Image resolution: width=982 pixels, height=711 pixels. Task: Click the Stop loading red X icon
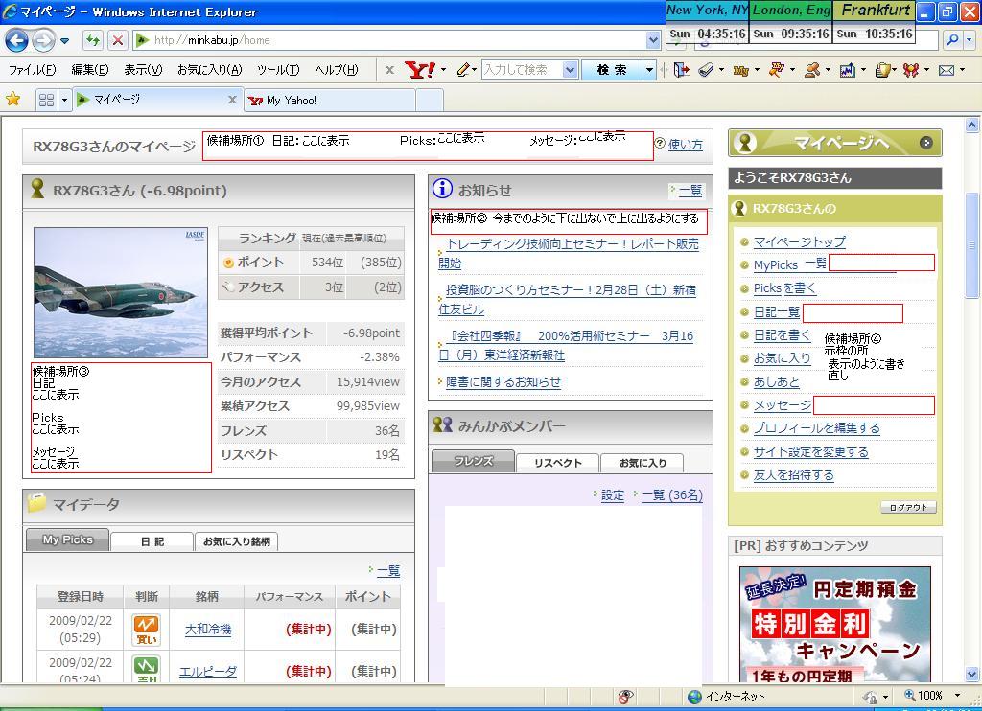point(117,40)
